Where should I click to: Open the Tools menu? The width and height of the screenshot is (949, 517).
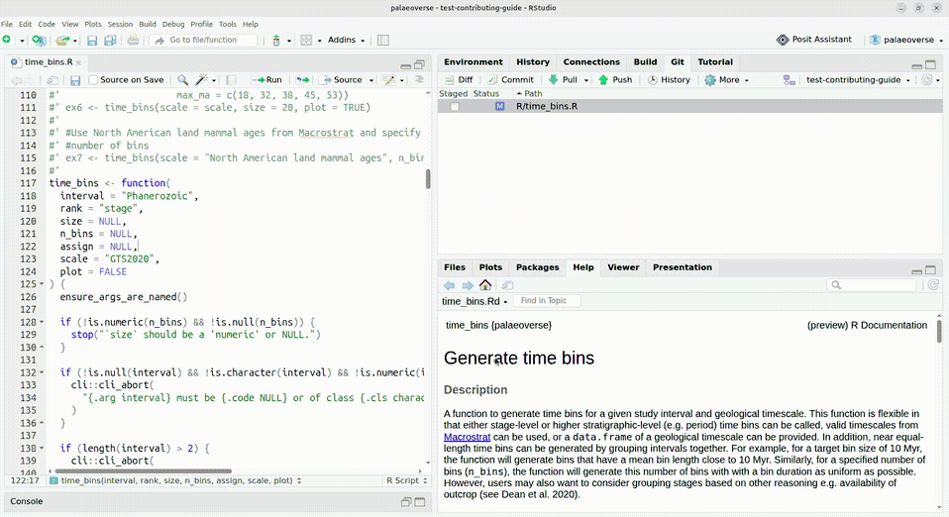(228, 24)
